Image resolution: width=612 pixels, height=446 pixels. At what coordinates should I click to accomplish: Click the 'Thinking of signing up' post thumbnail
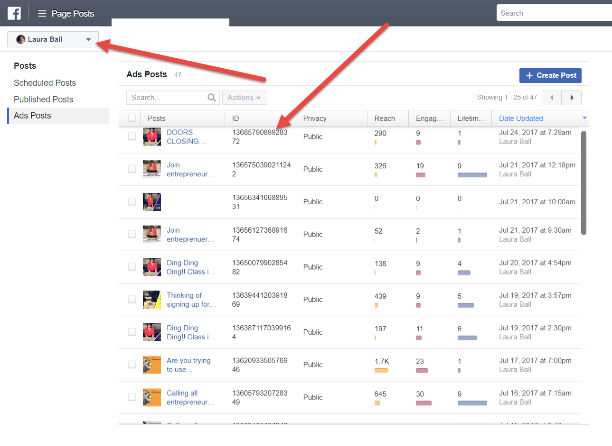(x=152, y=300)
